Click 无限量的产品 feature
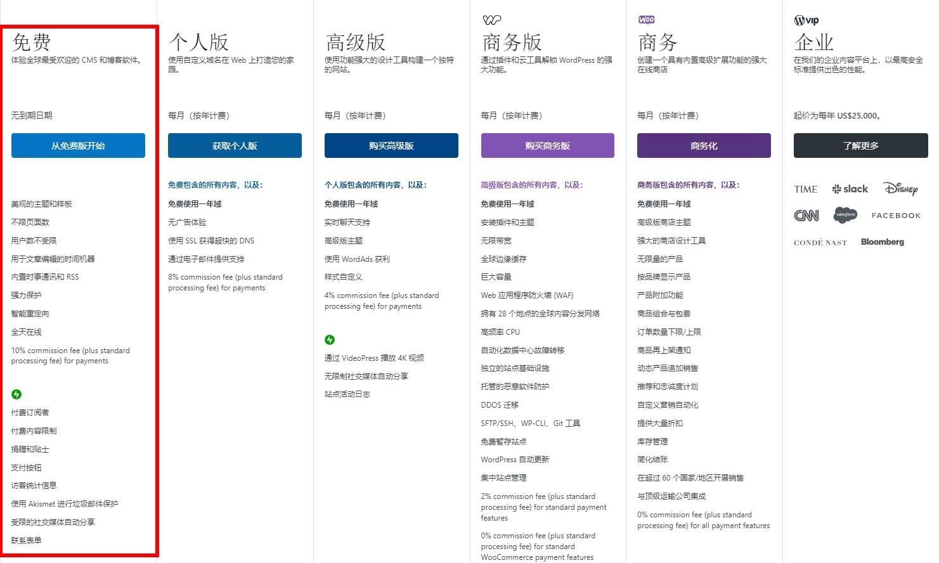The width and height of the screenshot is (939, 563). (660, 259)
